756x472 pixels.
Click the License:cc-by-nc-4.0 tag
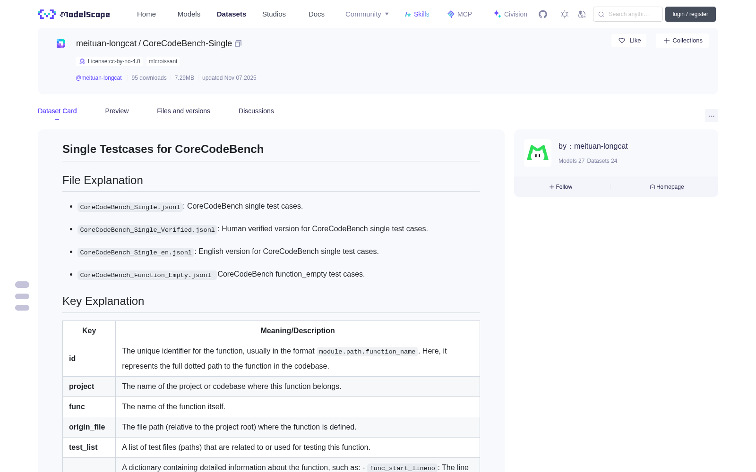tap(109, 61)
